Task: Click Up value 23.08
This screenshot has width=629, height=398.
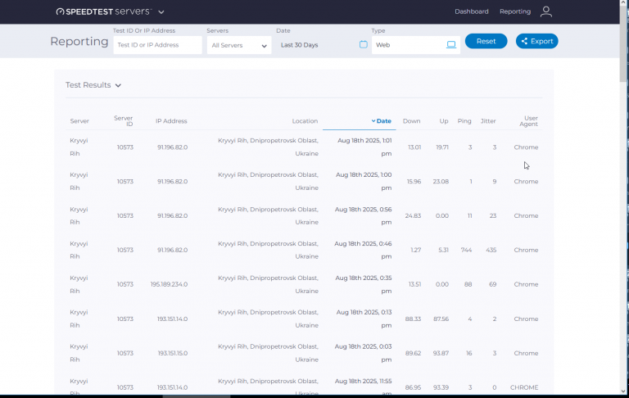Action: (441, 181)
